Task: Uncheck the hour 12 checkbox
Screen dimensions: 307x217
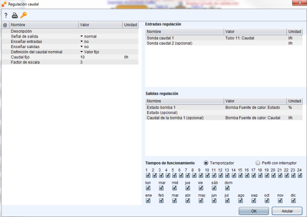Action: pyautogui.click(x=220, y=176)
